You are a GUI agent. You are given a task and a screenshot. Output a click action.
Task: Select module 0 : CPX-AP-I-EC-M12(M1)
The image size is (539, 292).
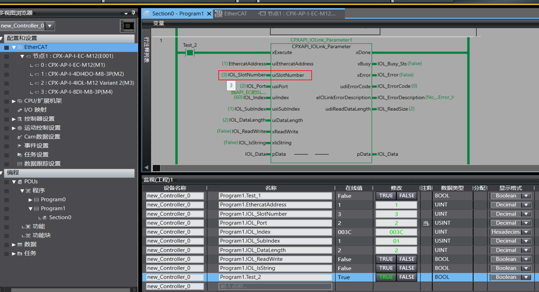click(73, 65)
